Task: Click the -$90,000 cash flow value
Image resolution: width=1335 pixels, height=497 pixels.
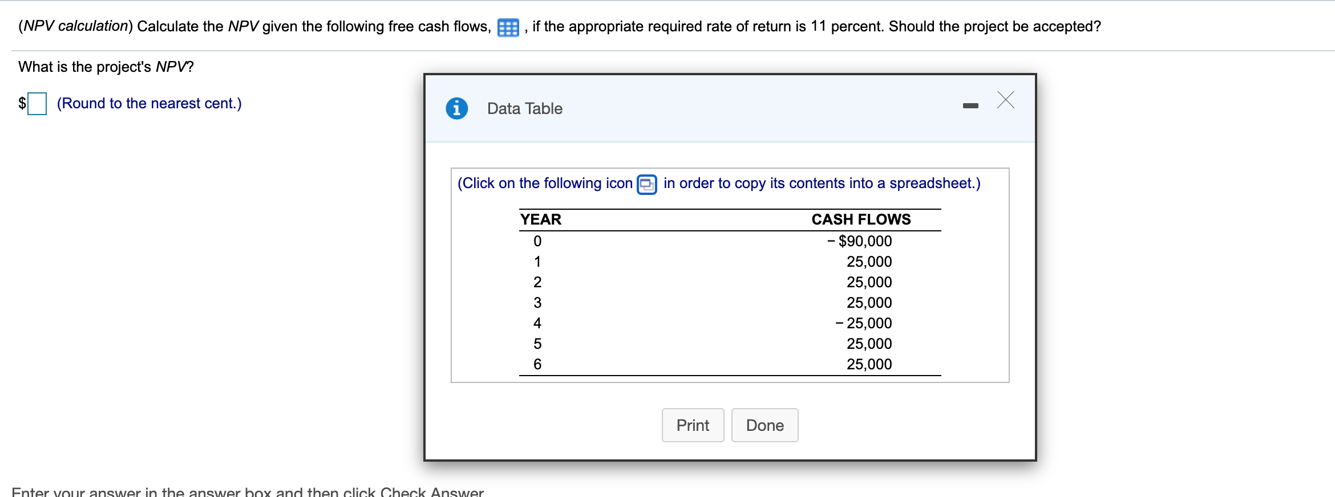Action: point(863,241)
